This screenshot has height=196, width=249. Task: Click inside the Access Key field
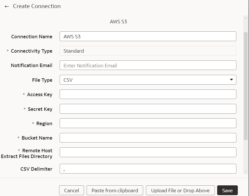click(x=148, y=94)
